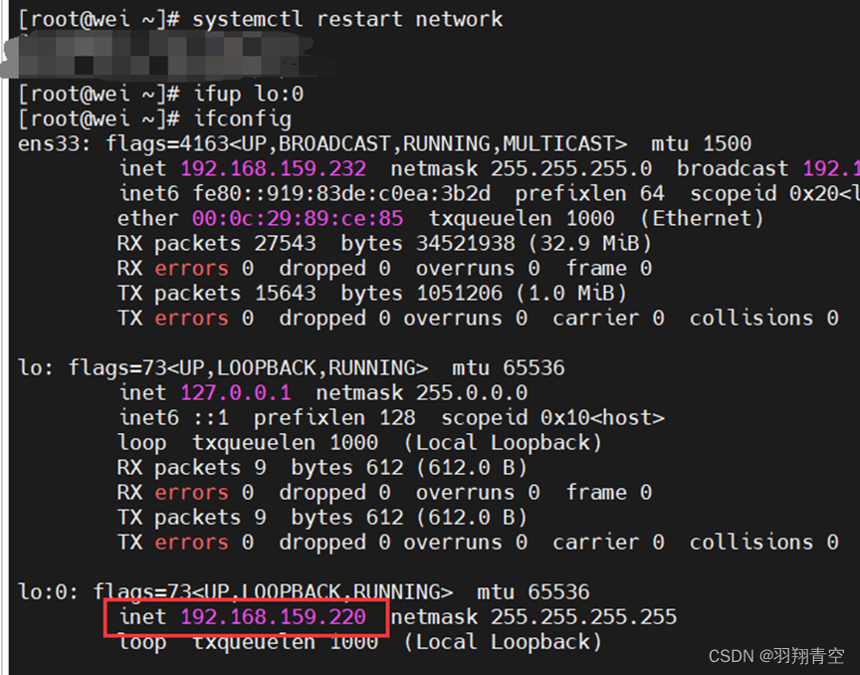Click 'RX packets 27543' text

pyautogui.click(x=216, y=244)
